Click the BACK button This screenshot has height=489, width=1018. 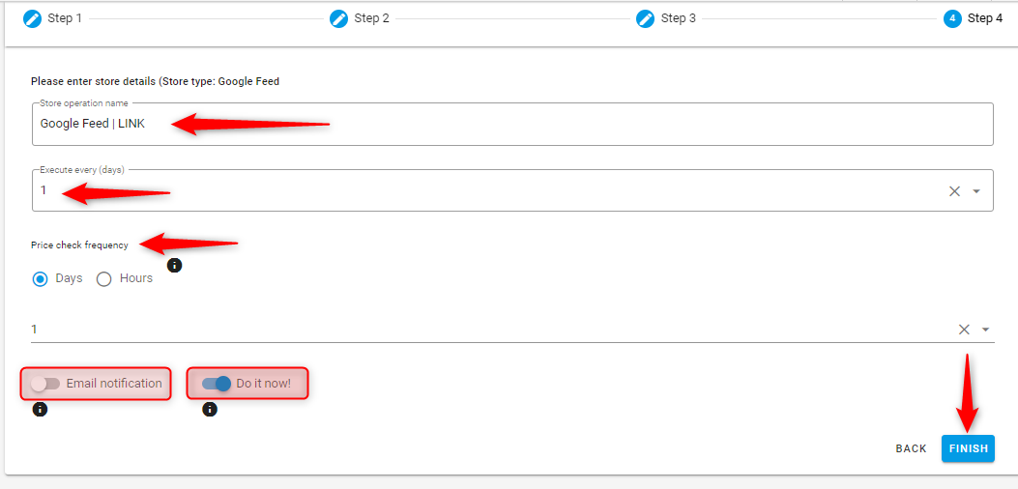[911, 448]
